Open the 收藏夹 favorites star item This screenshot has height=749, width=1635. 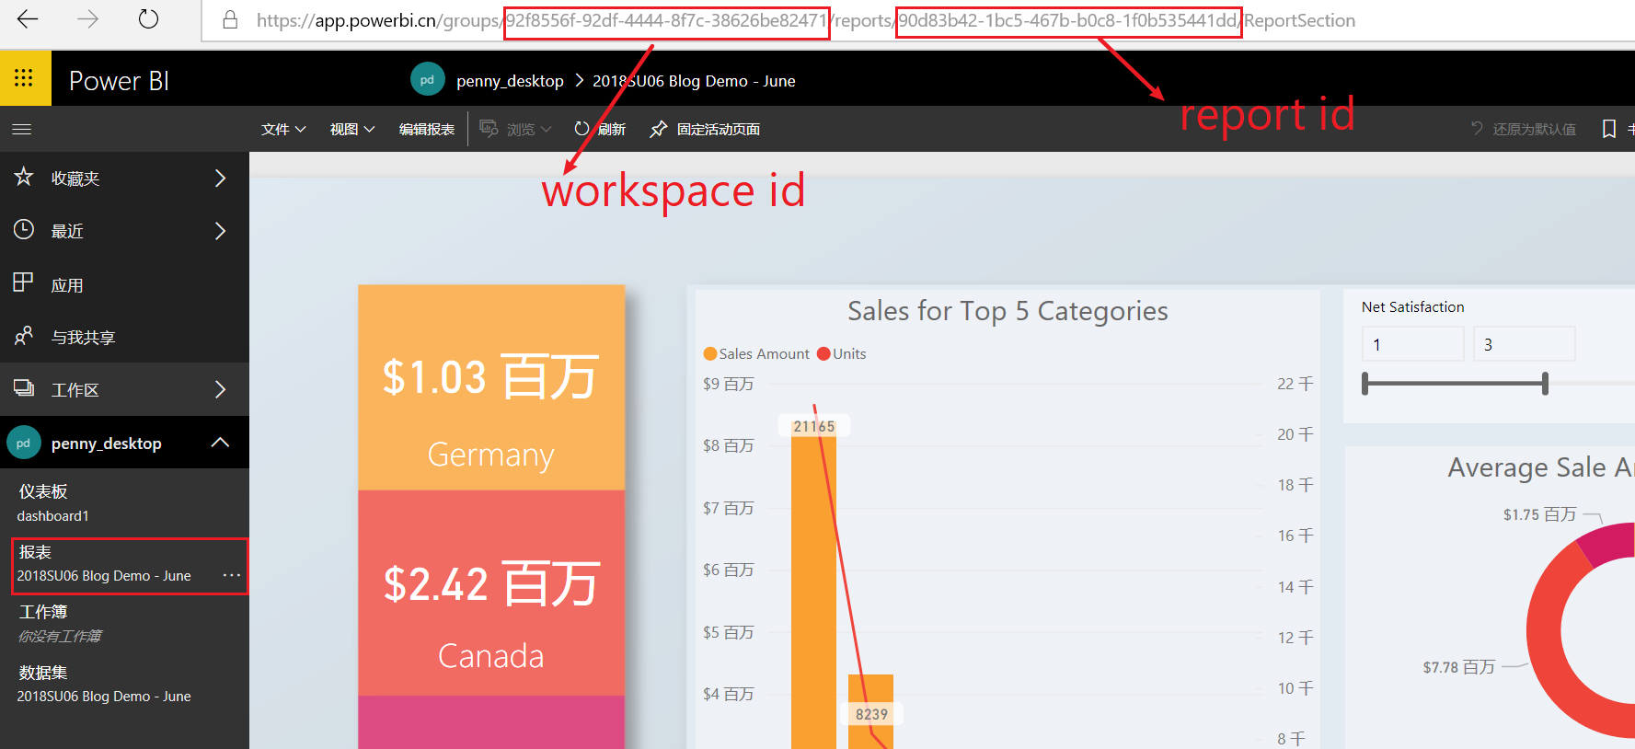tap(25, 177)
